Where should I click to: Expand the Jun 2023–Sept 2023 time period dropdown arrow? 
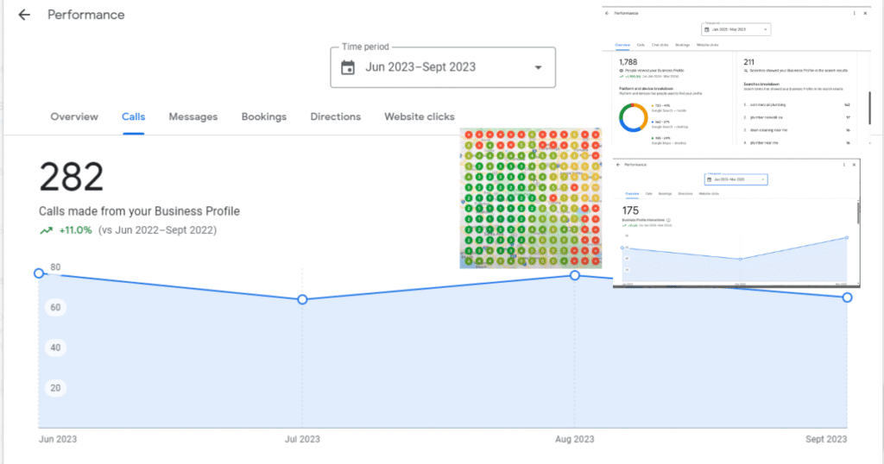538,67
